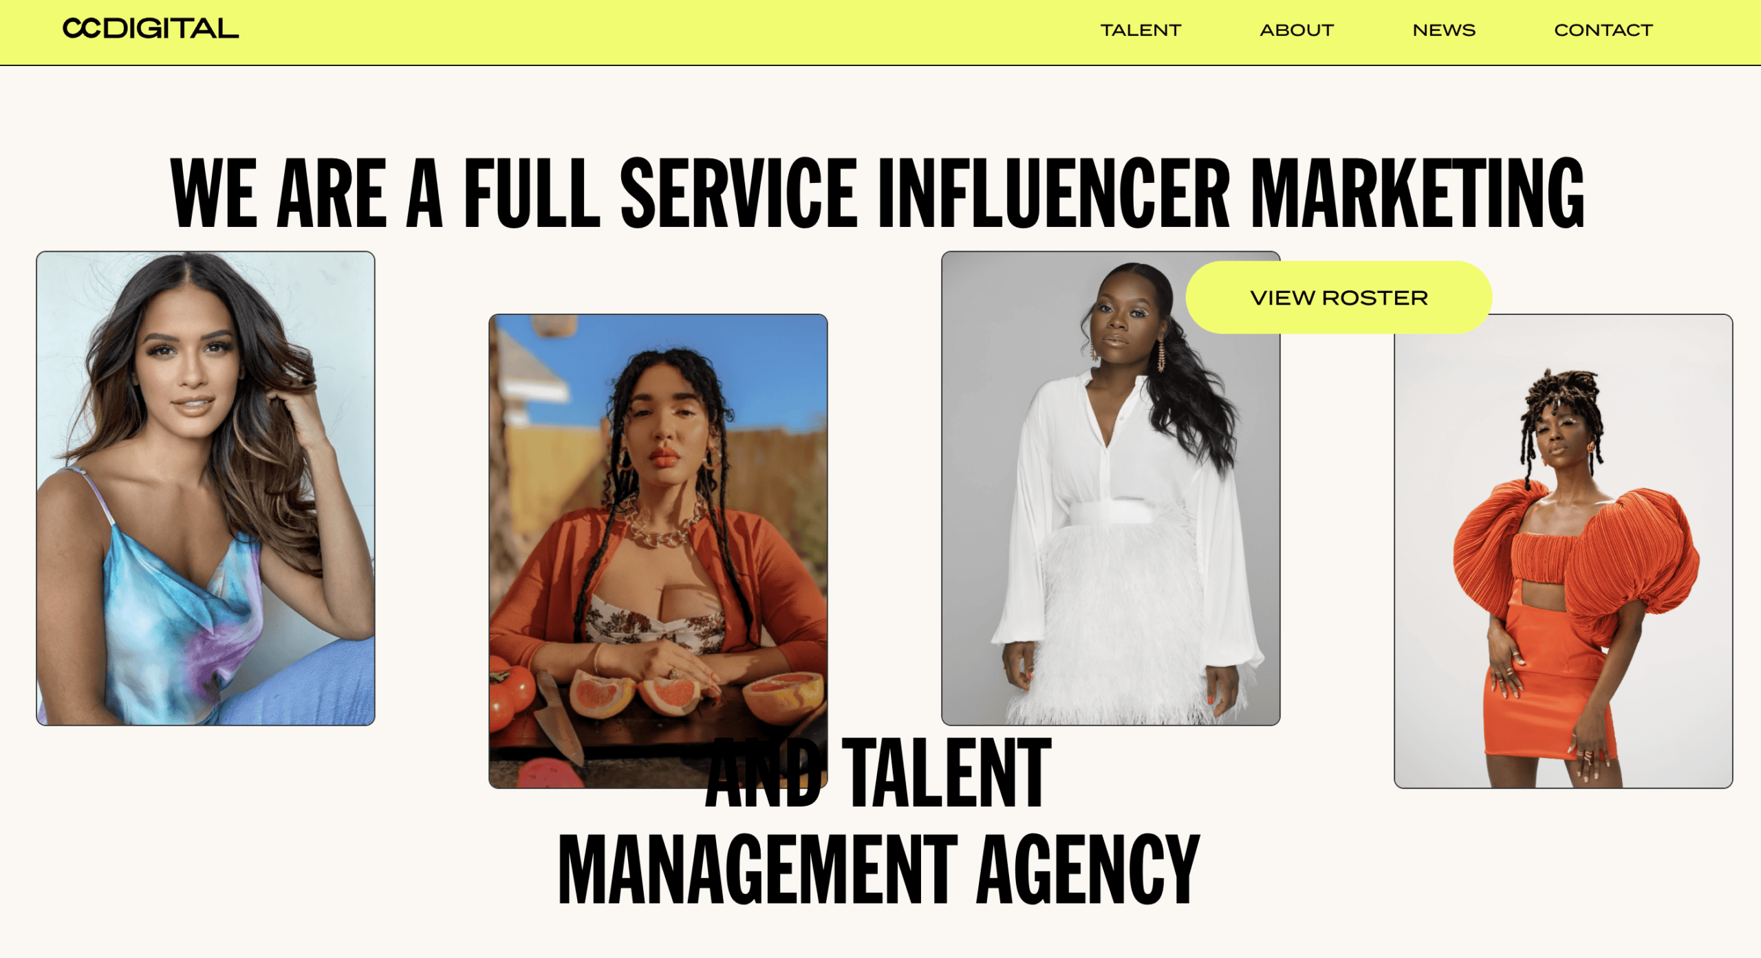Select the photo of the woman in the white feather skirt

point(1110,488)
